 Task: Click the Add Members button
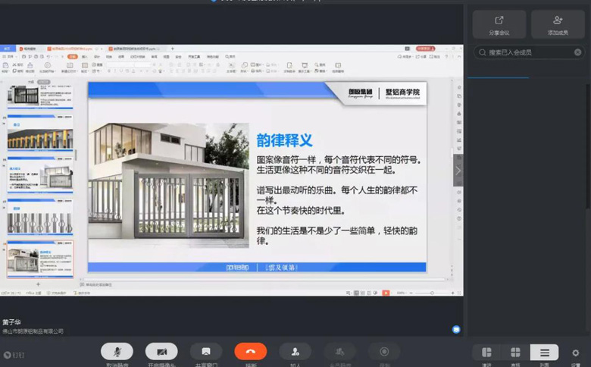coord(558,24)
